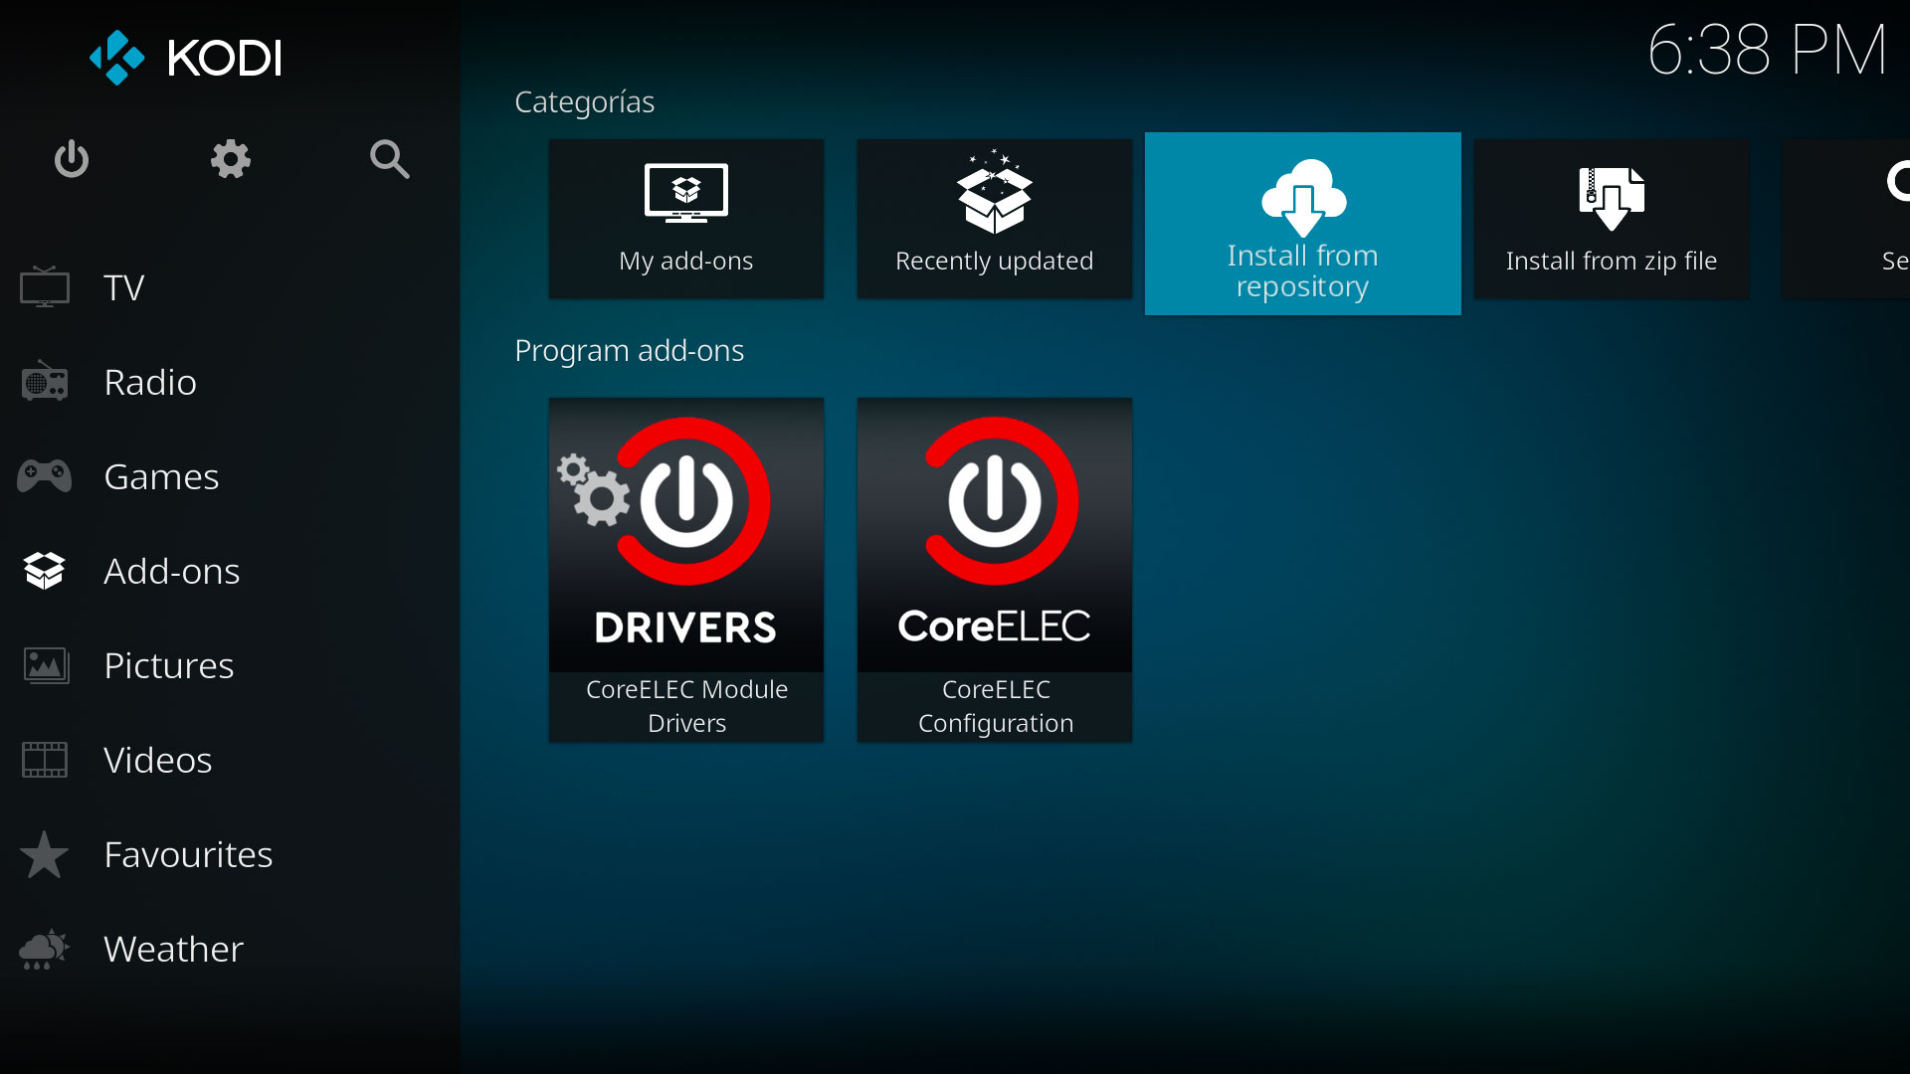Open the Favourites menu entry
Image resolution: width=1910 pixels, height=1074 pixels.
click(230, 854)
